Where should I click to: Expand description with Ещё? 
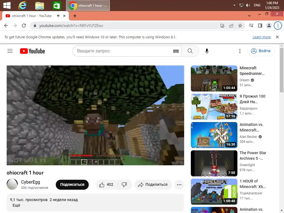16,205
